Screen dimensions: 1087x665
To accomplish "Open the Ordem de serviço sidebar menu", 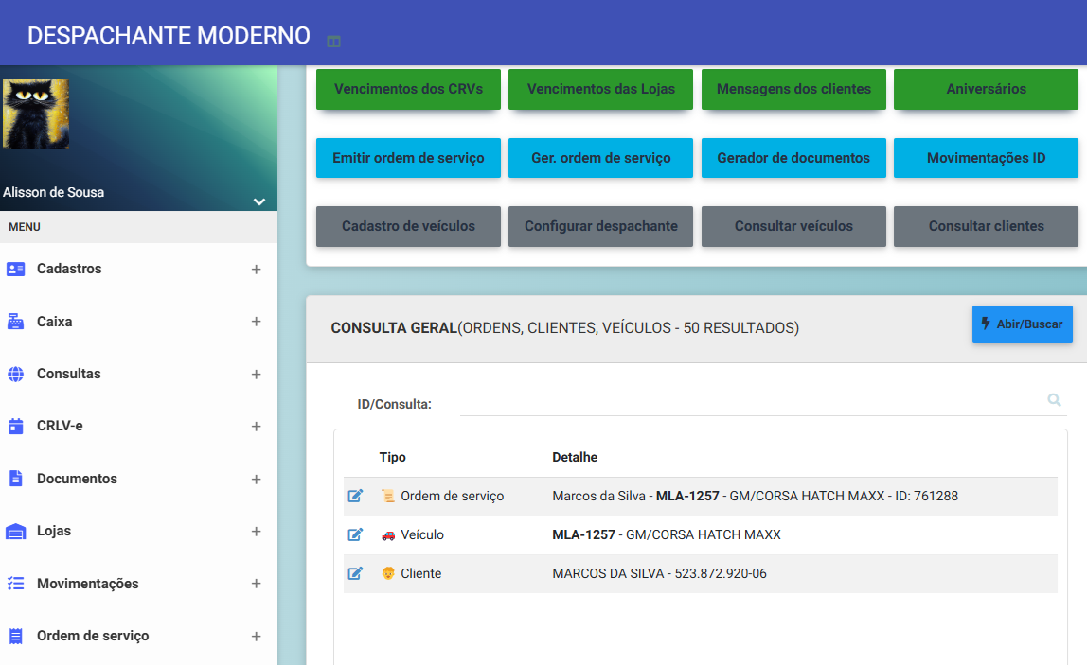I will (x=92, y=636).
